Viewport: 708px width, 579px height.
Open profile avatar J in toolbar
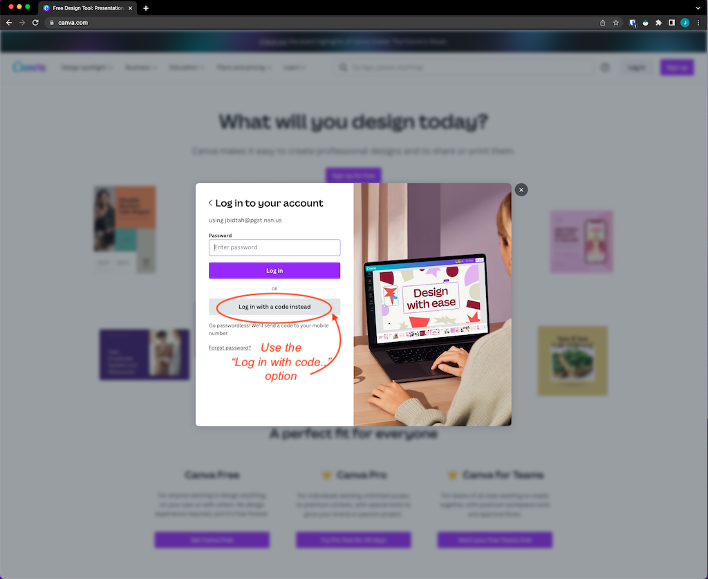click(x=685, y=23)
